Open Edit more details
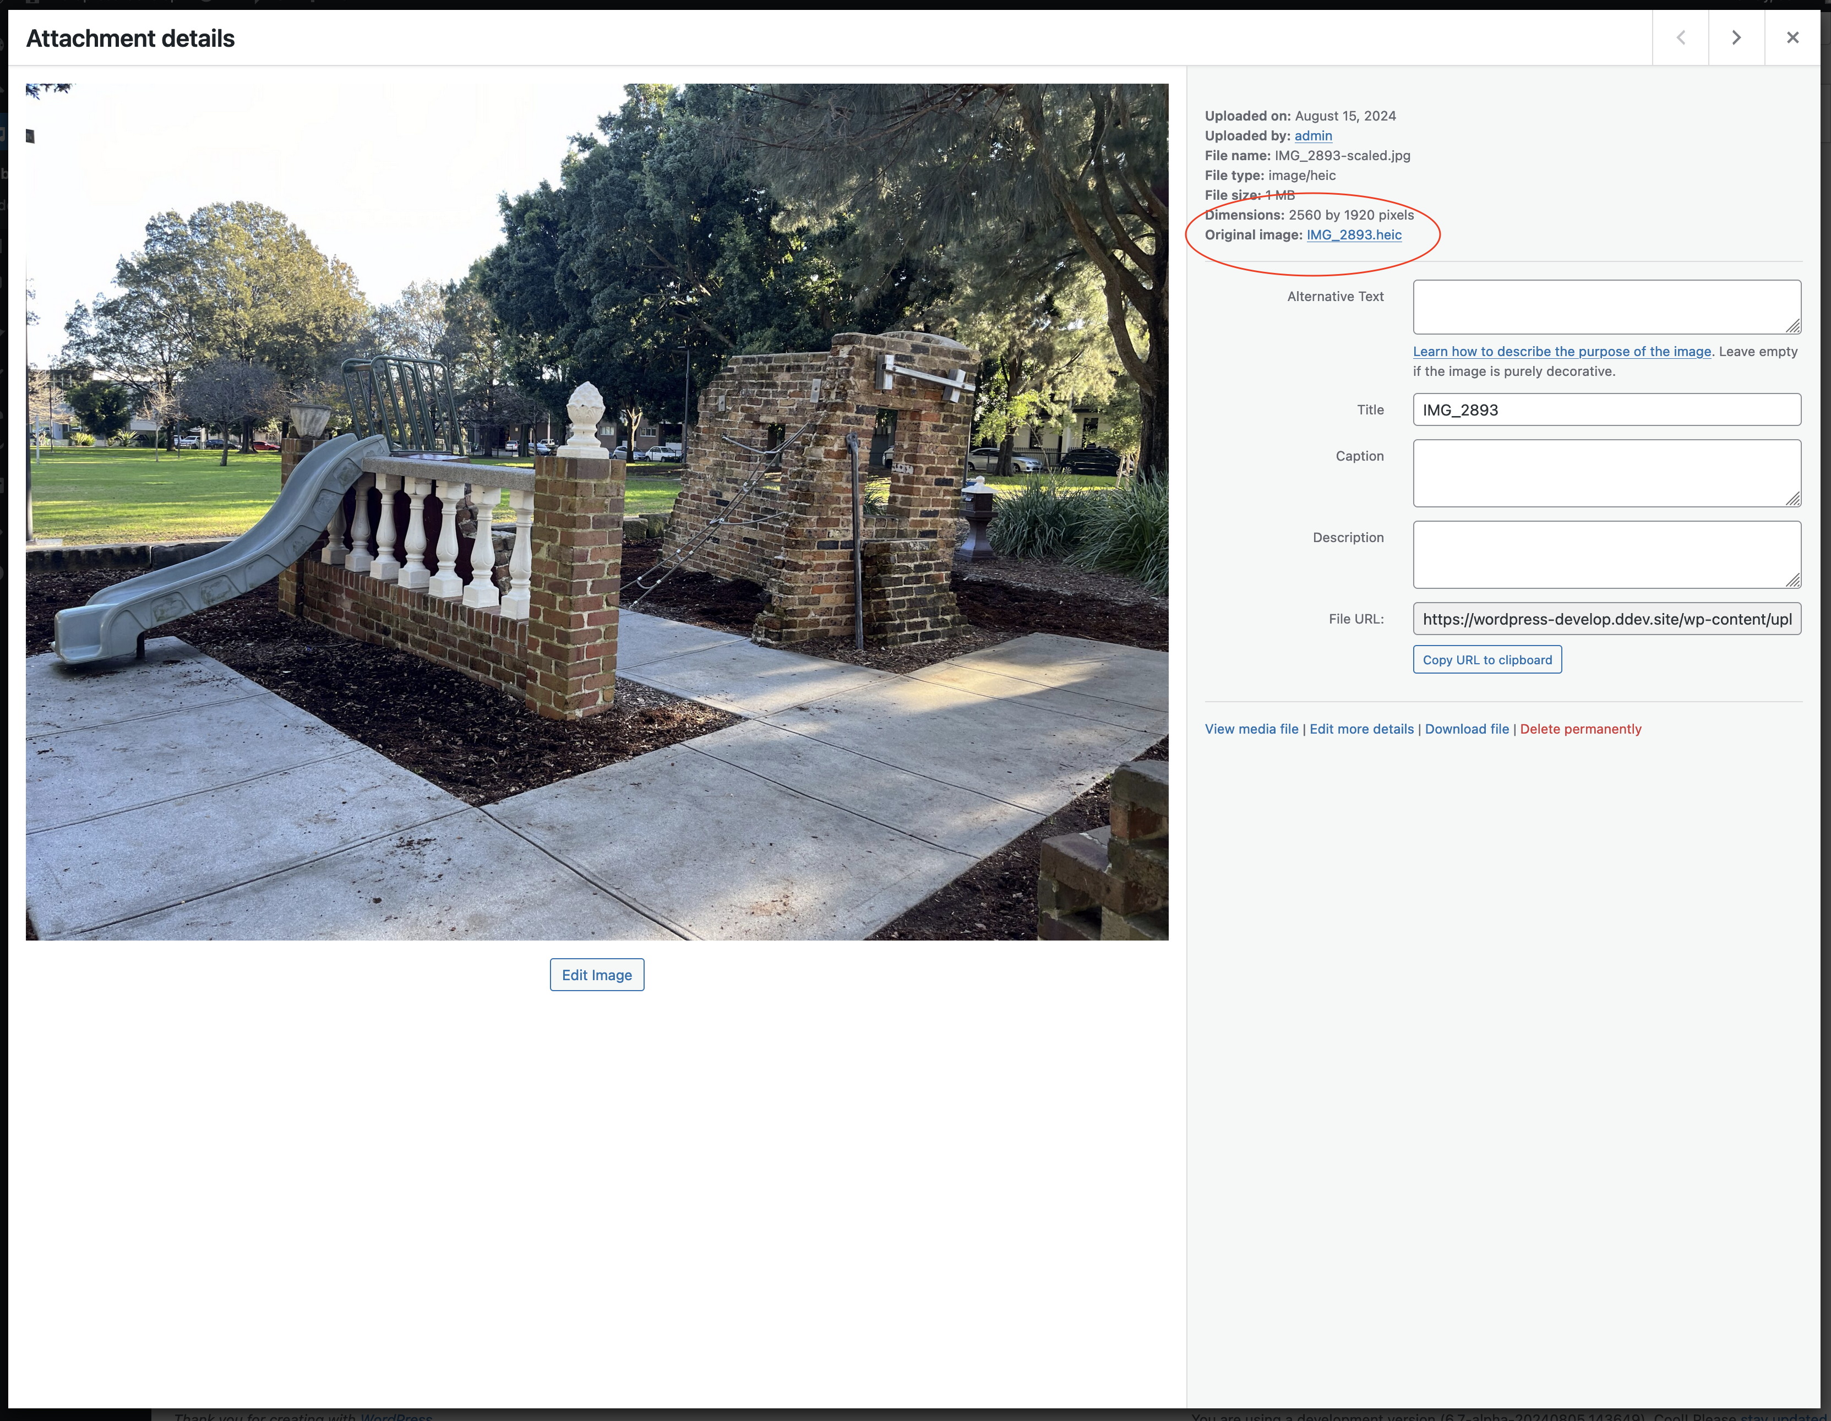Image resolution: width=1831 pixels, height=1421 pixels. click(x=1361, y=729)
